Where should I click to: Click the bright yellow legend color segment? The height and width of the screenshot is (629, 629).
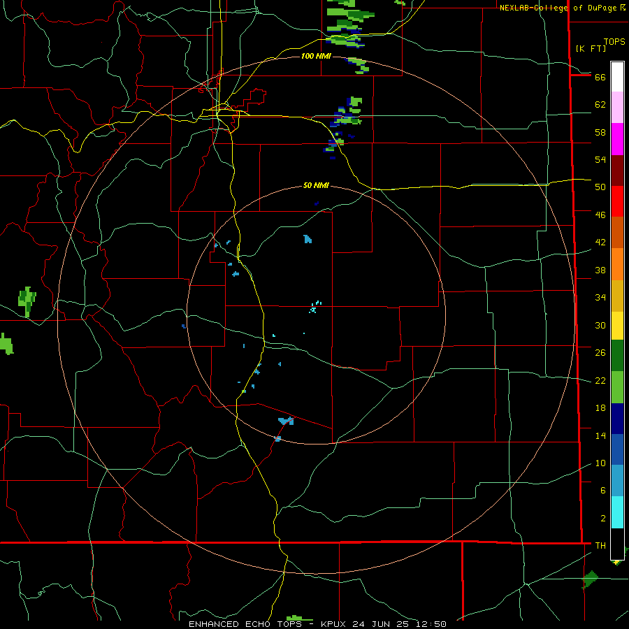click(x=617, y=326)
